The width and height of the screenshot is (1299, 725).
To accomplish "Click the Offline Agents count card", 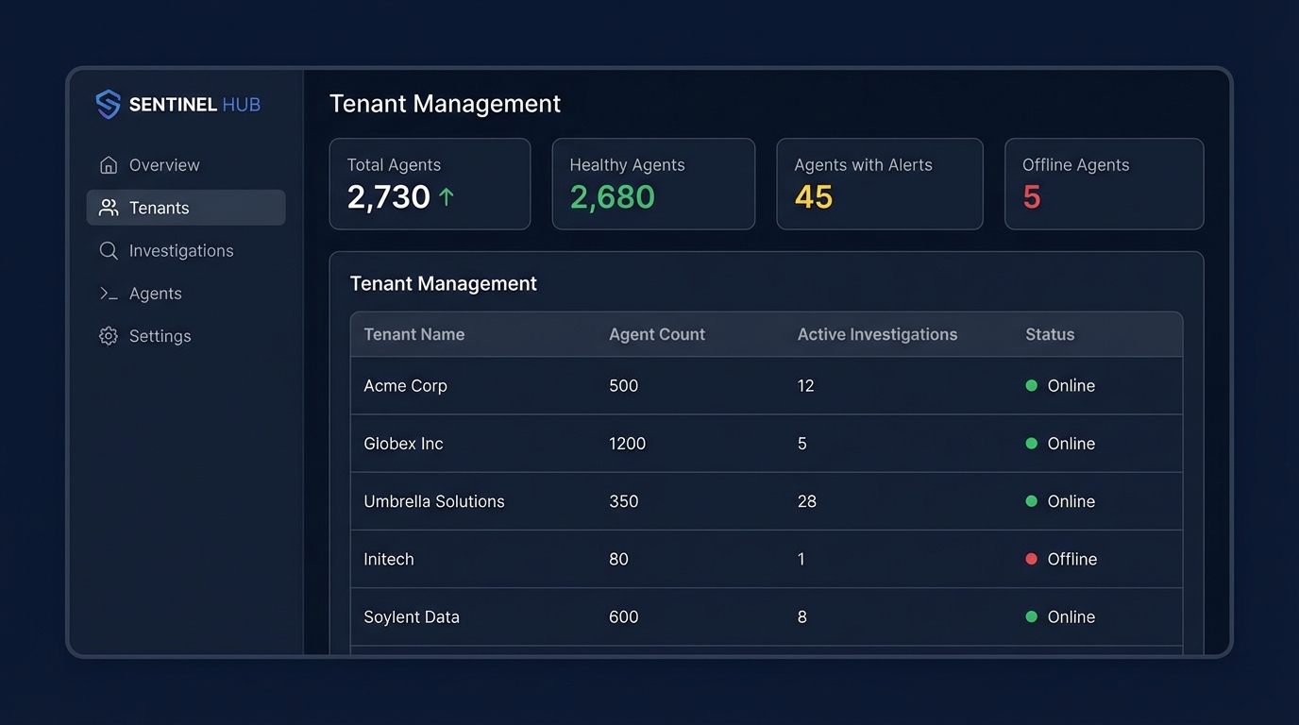I will point(1104,183).
